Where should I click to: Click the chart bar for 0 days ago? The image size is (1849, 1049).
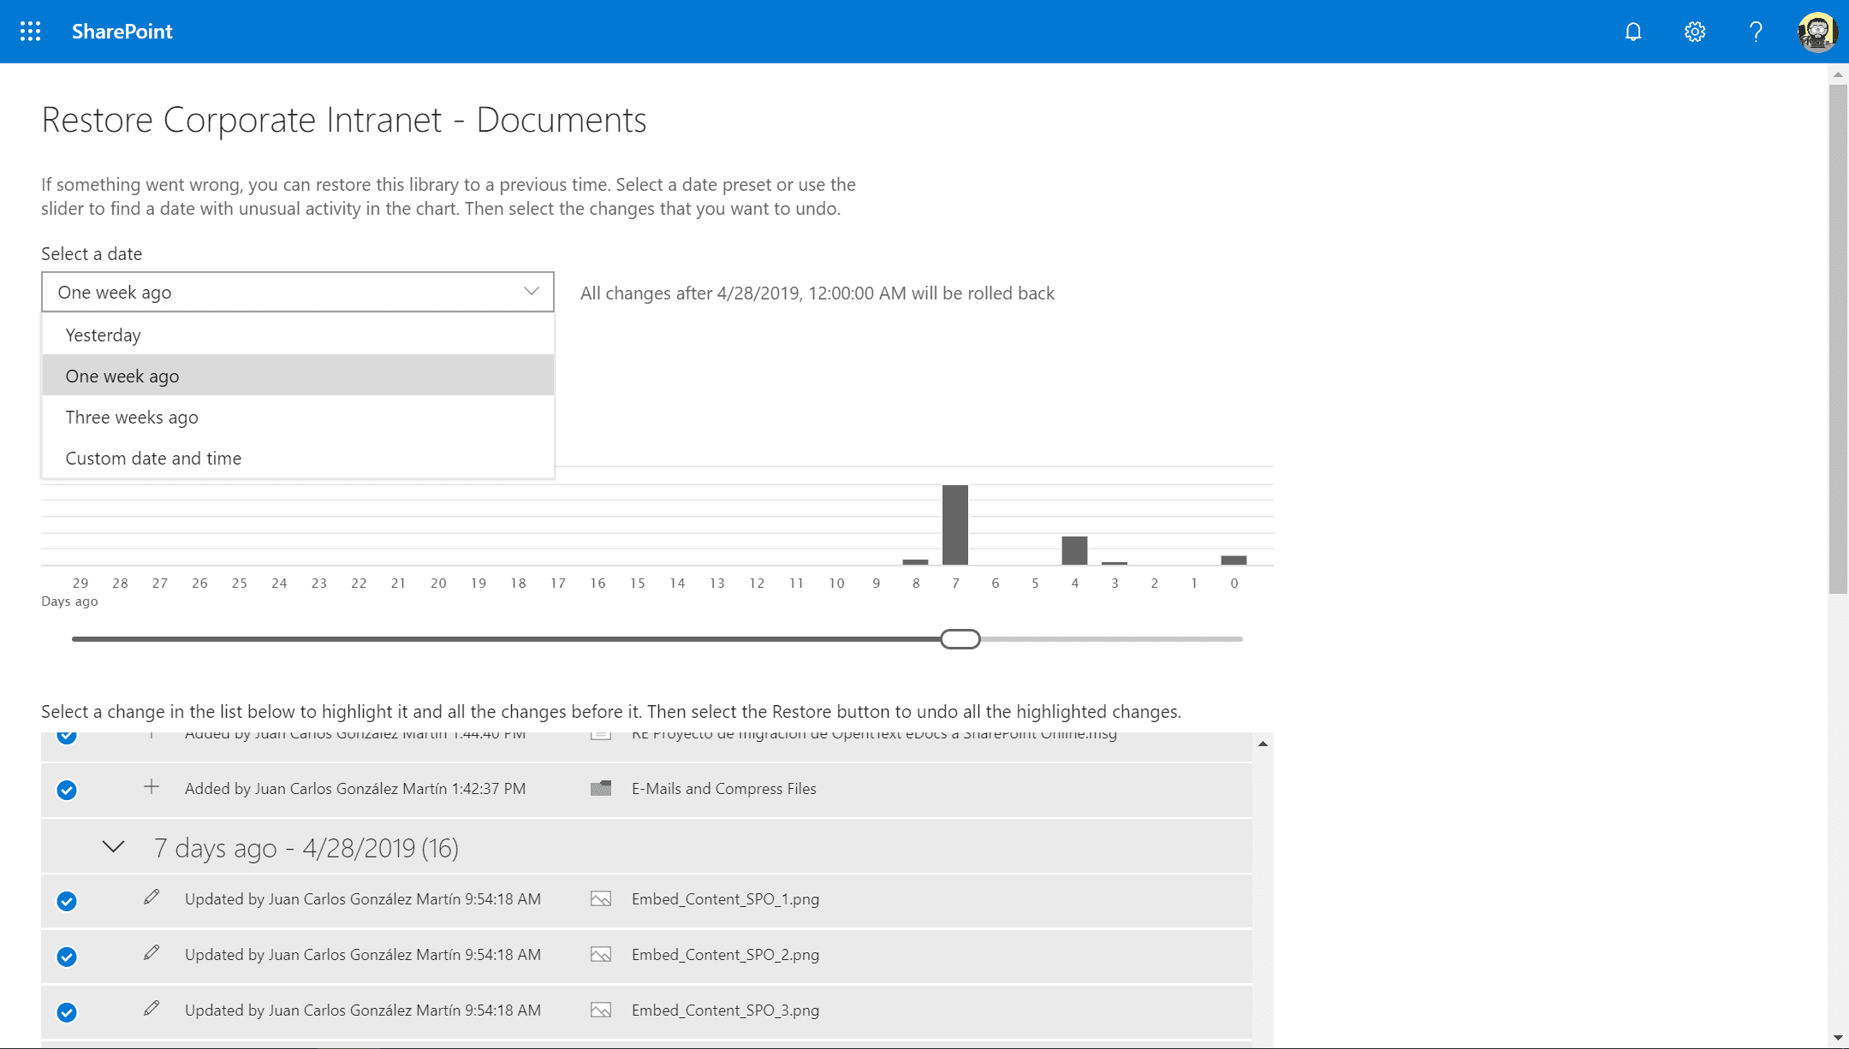[1234, 560]
